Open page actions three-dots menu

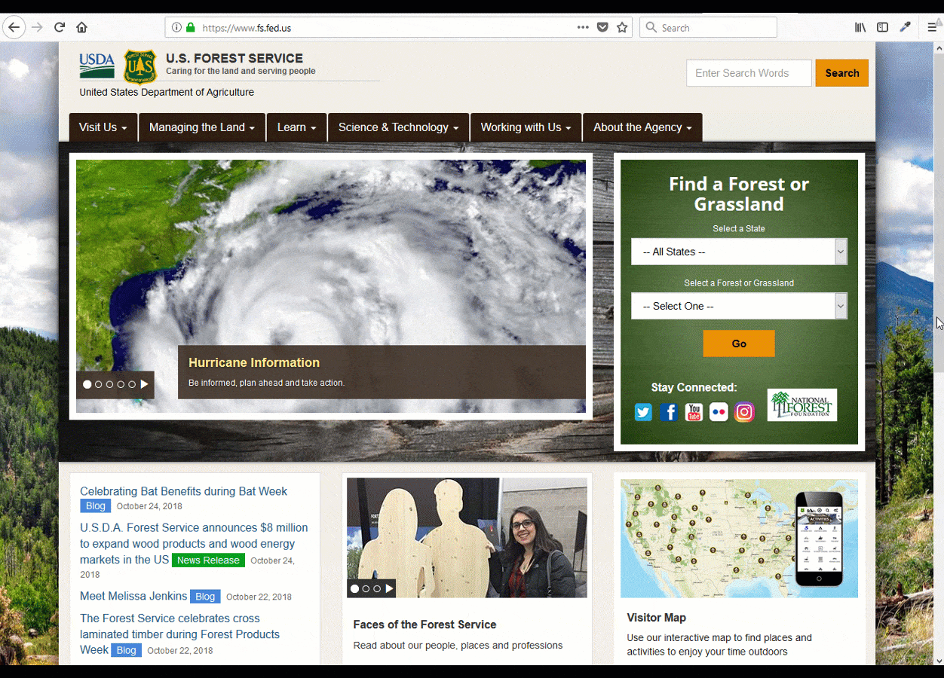pyautogui.click(x=583, y=28)
